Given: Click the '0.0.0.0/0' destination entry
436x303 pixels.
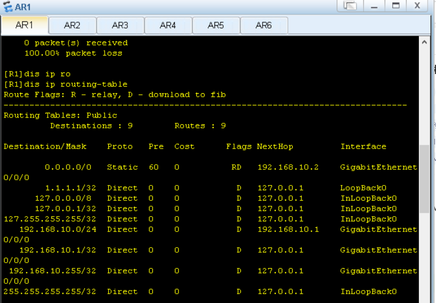Looking at the screenshot, I should 68,167.
